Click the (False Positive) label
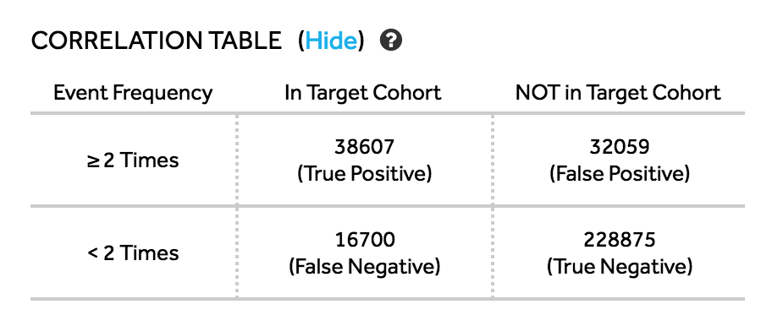 pos(620,174)
